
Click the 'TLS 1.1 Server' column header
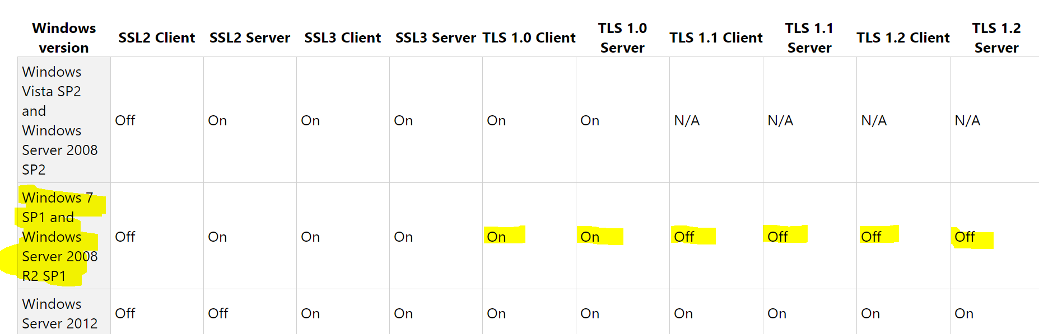click(x=809, y=37)
